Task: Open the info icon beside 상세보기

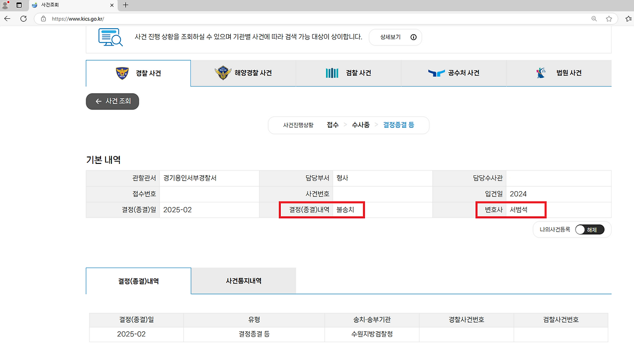Action: 413,37
